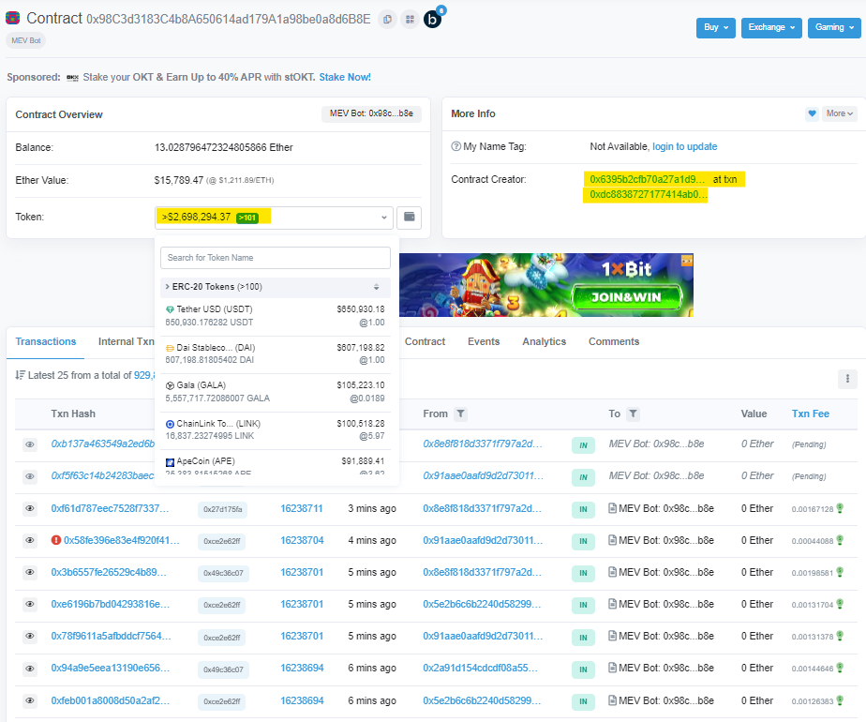
Task: Click green gas icon for fee 0.00198581
Action: (840, 572)
